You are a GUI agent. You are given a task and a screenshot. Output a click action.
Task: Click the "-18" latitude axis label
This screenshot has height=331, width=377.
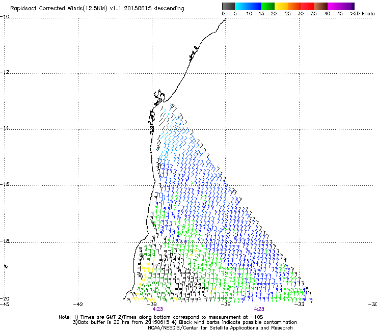pos(5,241)
